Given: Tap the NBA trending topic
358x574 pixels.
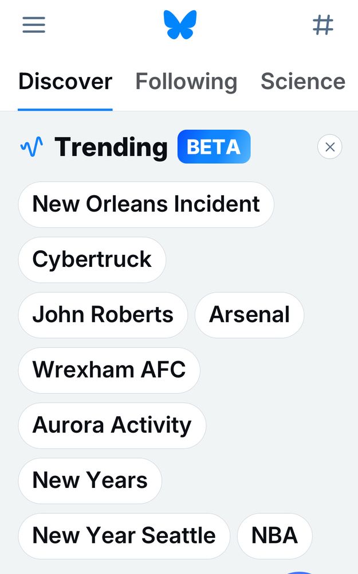Looking at the screenshot, I should (x=274, y=536).
